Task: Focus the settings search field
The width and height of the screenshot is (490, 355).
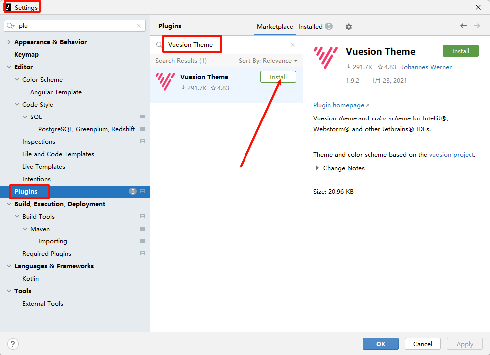Action: [75, 26]
